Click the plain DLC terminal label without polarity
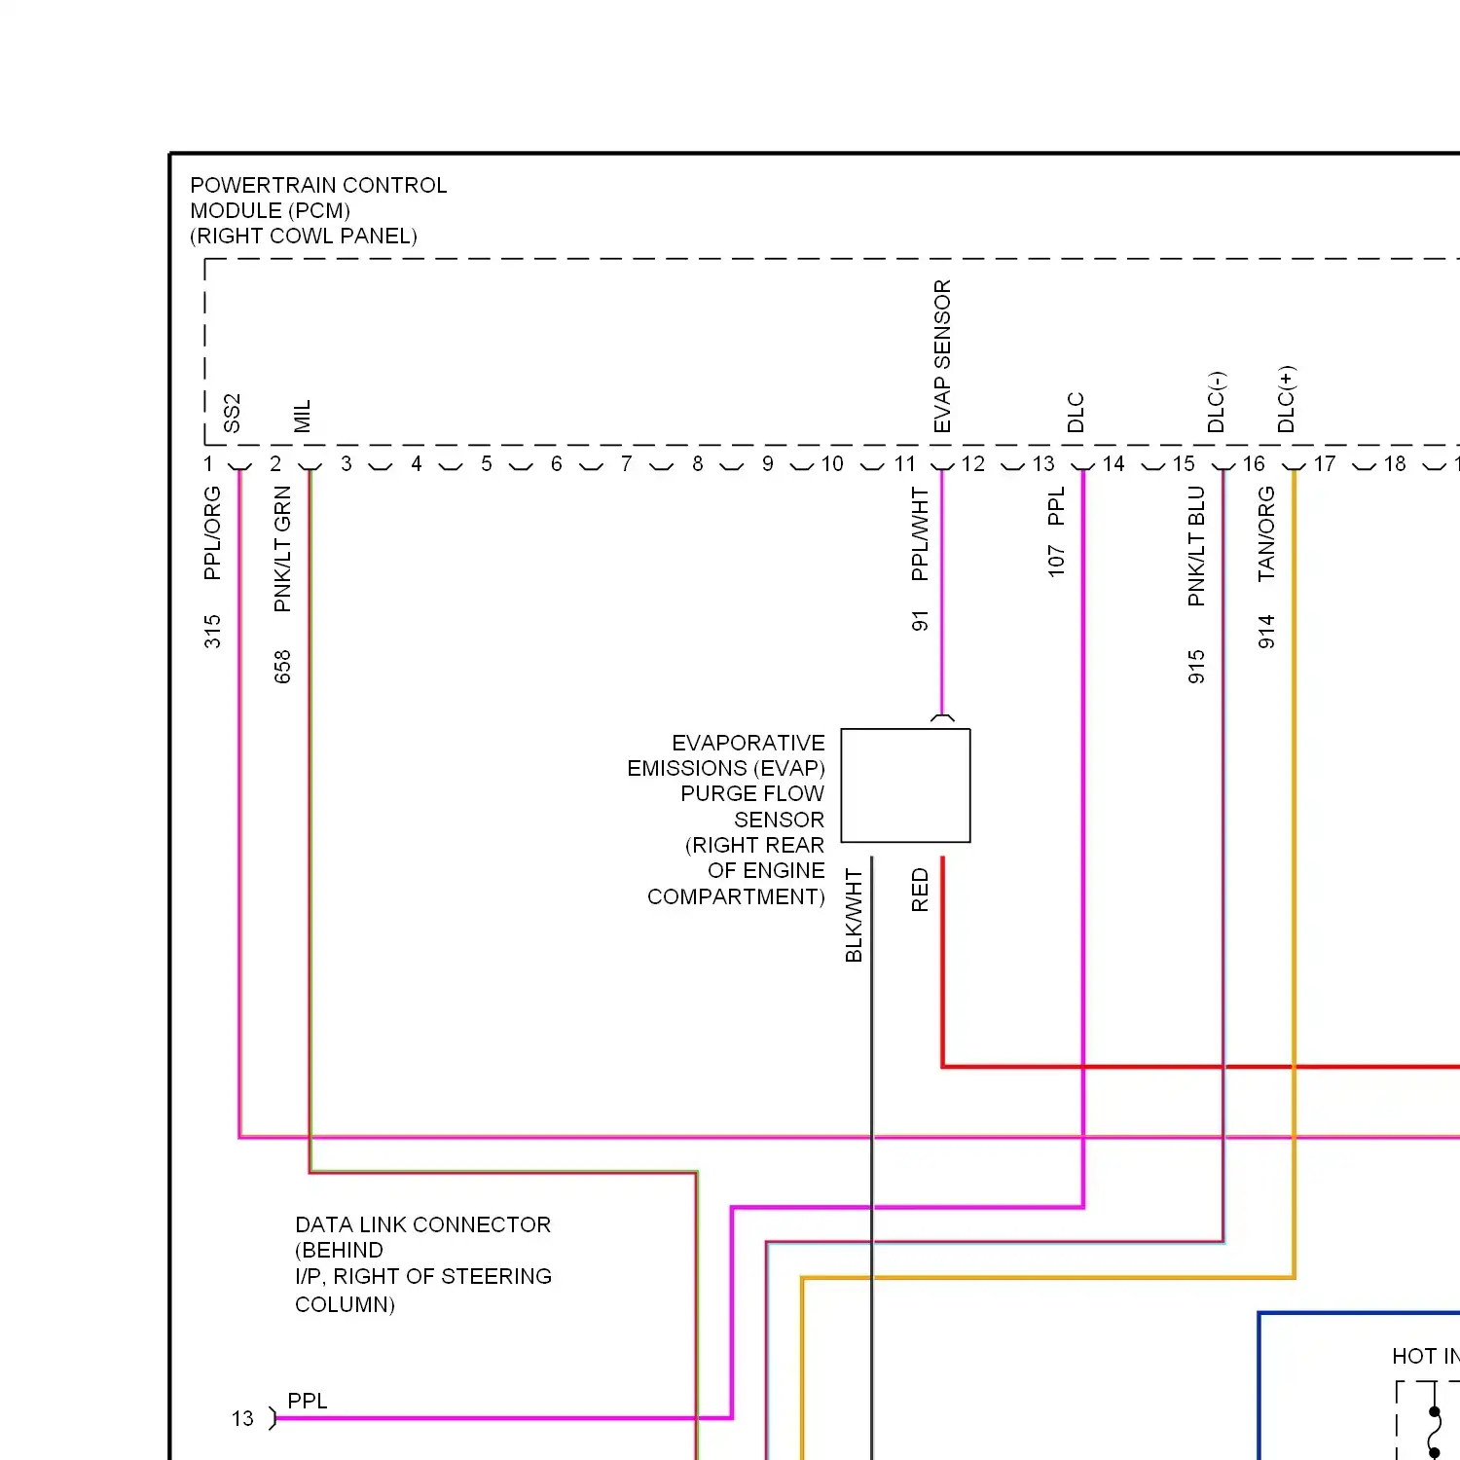This screenshot has width=1460, height=1460. [x=1076, y=413]
